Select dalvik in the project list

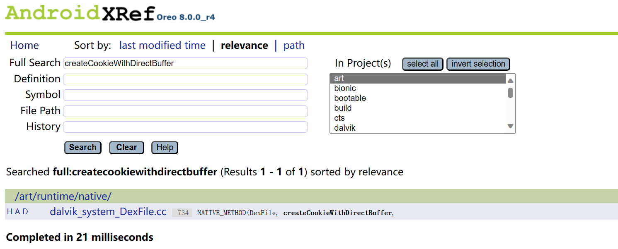(x=417, y=128)
